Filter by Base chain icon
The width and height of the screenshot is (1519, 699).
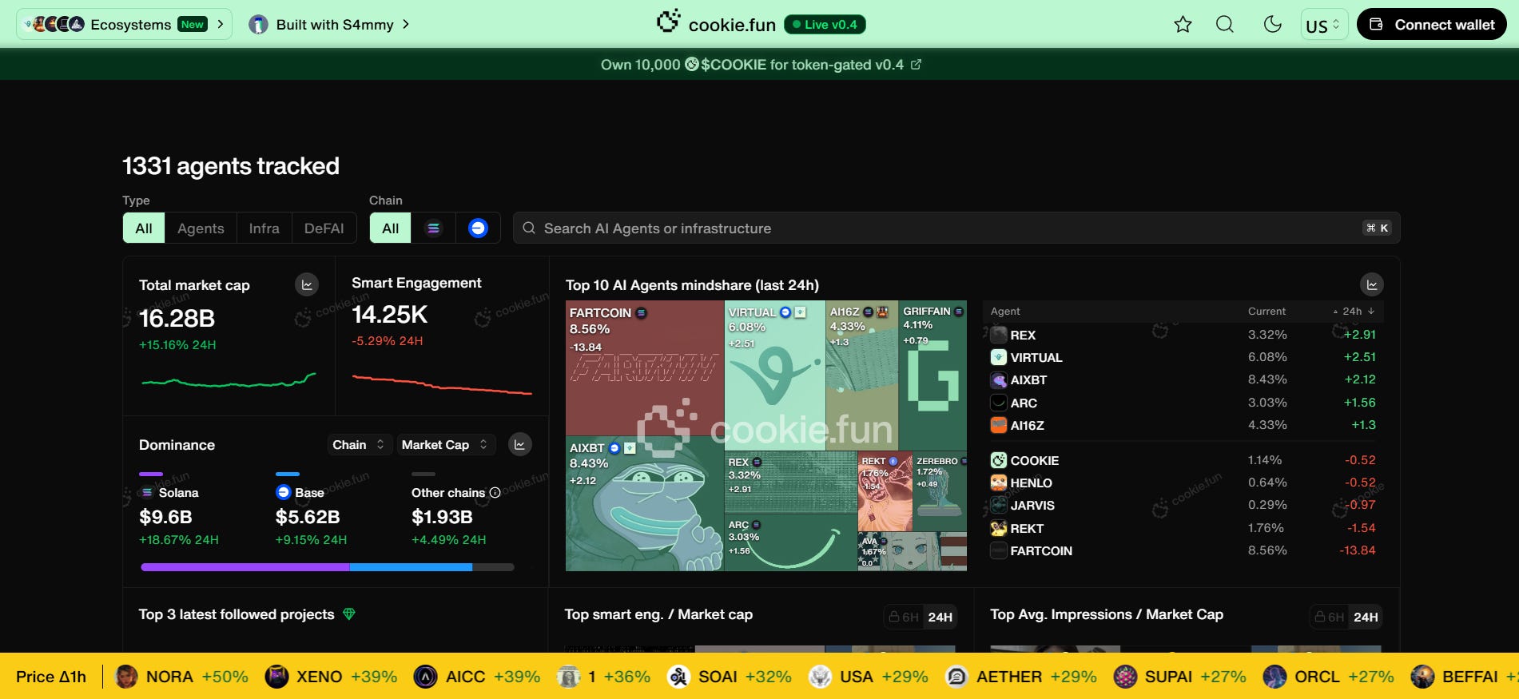click(x=478, y=228)
